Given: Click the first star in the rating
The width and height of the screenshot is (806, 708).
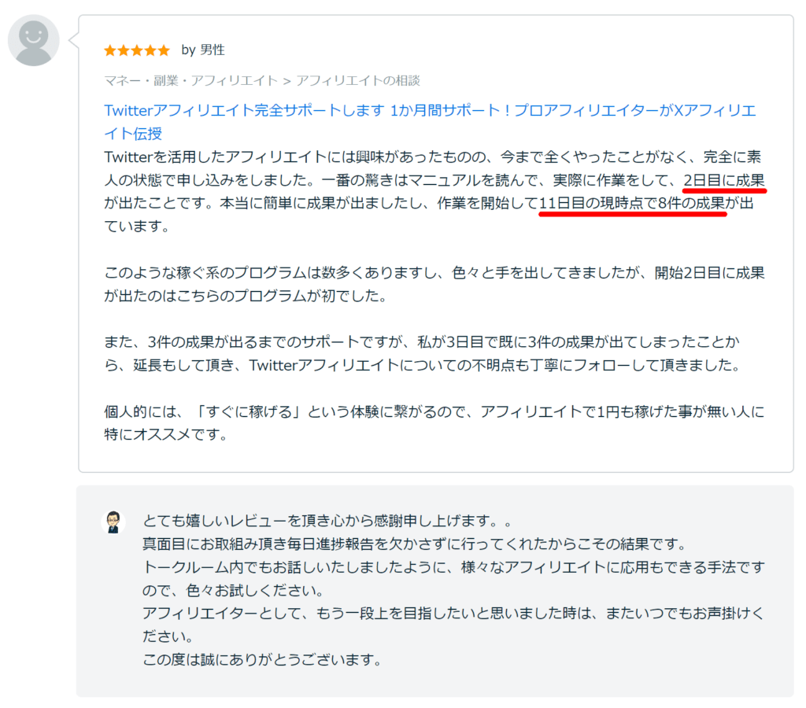Looking at the screenshot, I should [x=109, y=50].
